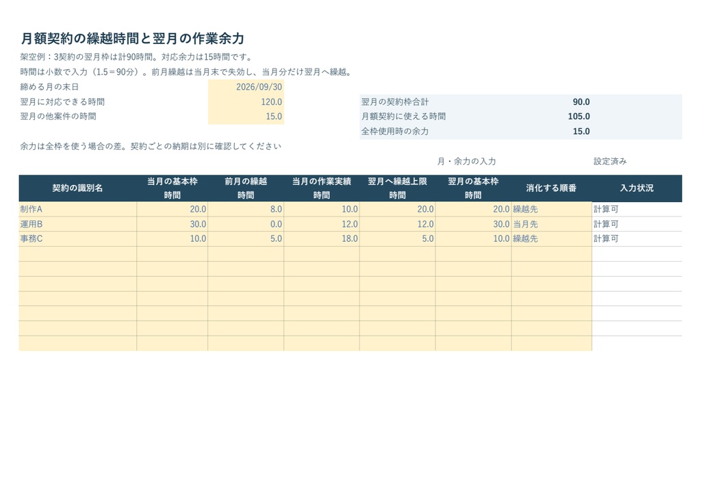Select the 事務C contract name cell
The width and height of the screenshot is (701, 496).
pos(78,239)
